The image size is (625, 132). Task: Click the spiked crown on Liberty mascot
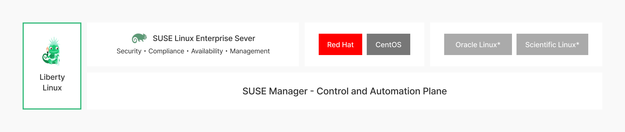tap(54, 41)
